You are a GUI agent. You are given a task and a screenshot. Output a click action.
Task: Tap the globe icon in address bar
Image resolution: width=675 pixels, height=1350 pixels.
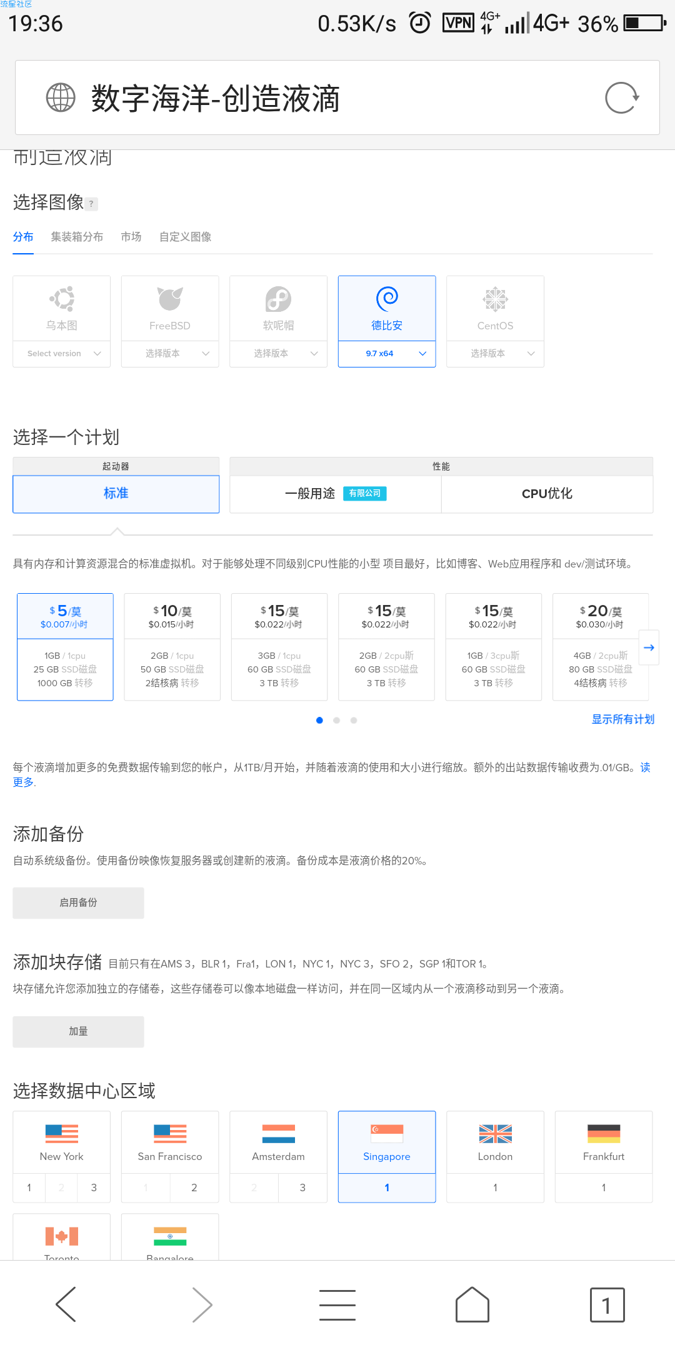pos(61,97)
